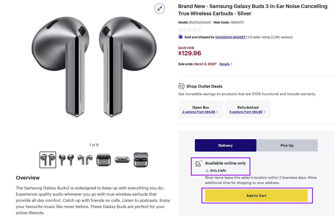The width and height of the screenshot is (336, 216).
Task: Click the delivery truck icon near Available online only
Action: point(198,164)
